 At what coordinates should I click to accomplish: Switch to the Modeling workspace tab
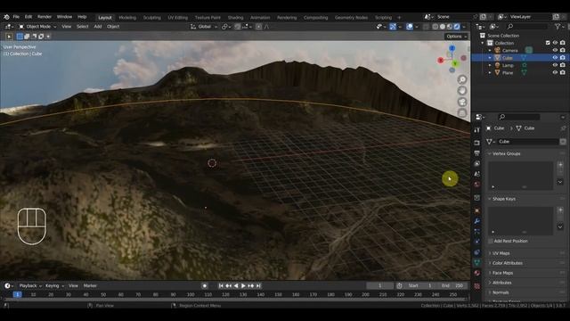(127, 18)
